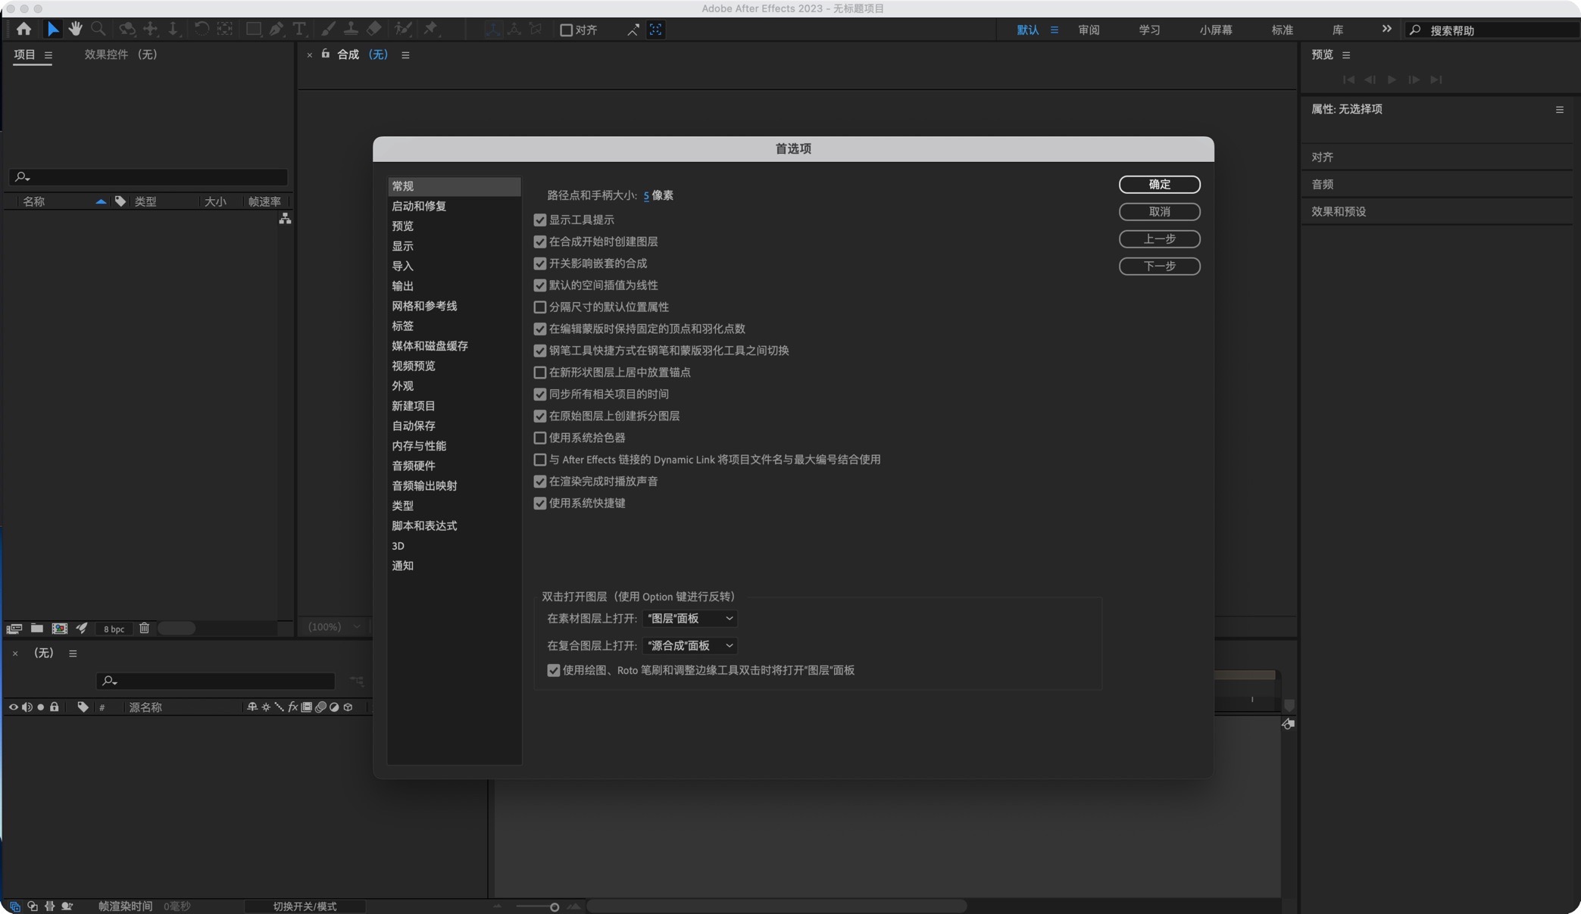The width and height of the screenshot is (1581, 914).
Task: Expand 在素材图层上打开 dropdown menu
Action: pyautogui.click(x=689, y=618)
